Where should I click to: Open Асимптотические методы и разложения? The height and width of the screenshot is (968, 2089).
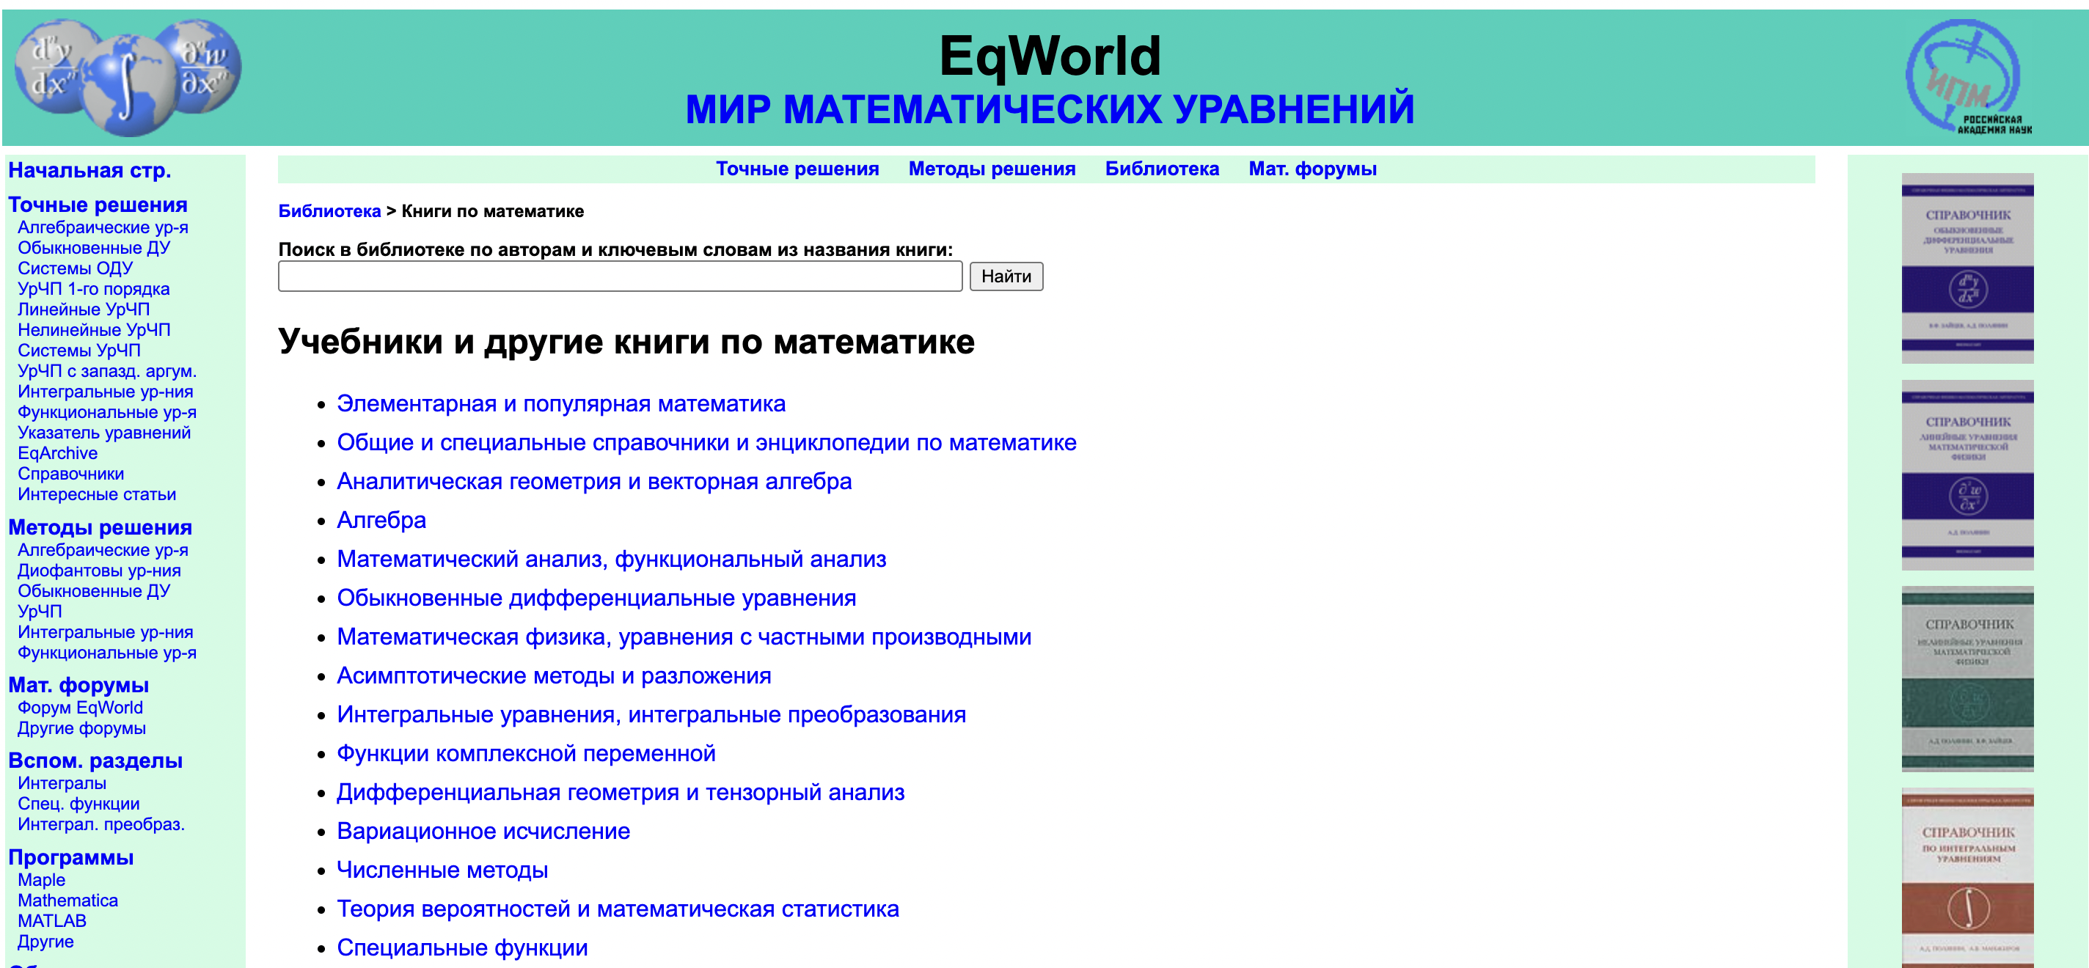[x=554, y=676]
